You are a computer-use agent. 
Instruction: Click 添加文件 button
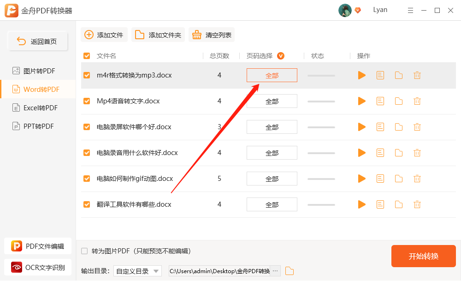[x=104, y=35]
